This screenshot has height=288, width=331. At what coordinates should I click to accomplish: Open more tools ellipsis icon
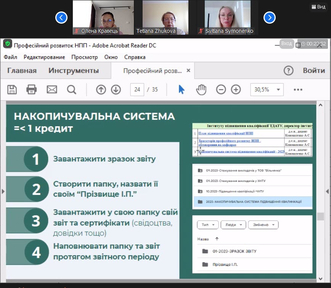point(298,90)
